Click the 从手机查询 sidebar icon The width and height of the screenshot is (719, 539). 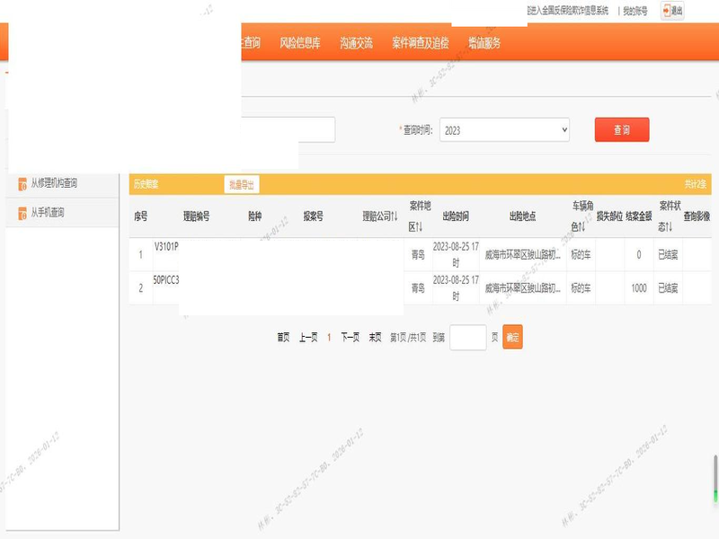[x=23, y=213]
